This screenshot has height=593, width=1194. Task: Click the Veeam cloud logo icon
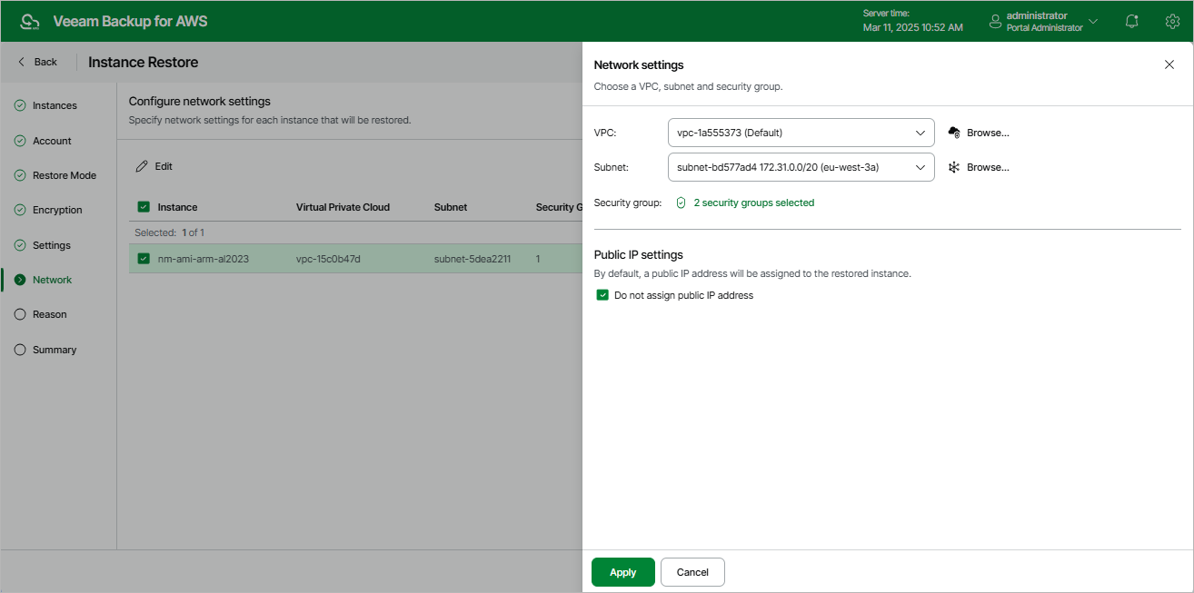tap(30, 21)
